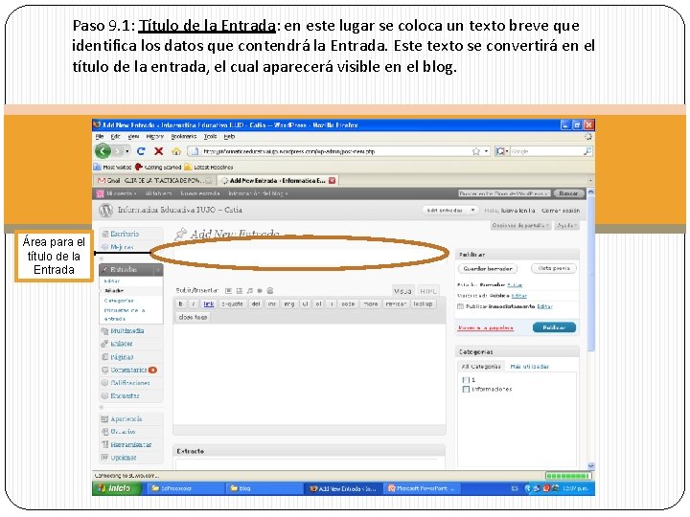The image size is (690, 517).
Task: Click the Vista previa button
Action: 554,268
